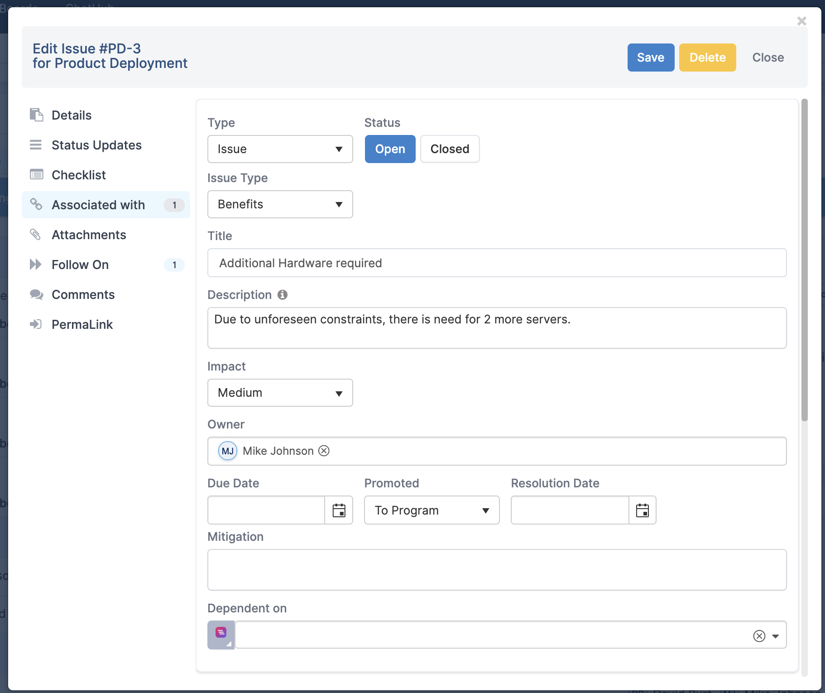Open the Due Date calendar picker
The image size is (825, 693).
click(x=339, y=510)
